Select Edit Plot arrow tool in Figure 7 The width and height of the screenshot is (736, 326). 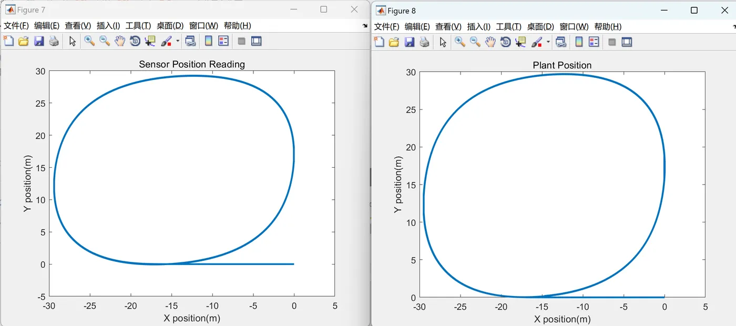pyautogui.click(x=73, y=41)
